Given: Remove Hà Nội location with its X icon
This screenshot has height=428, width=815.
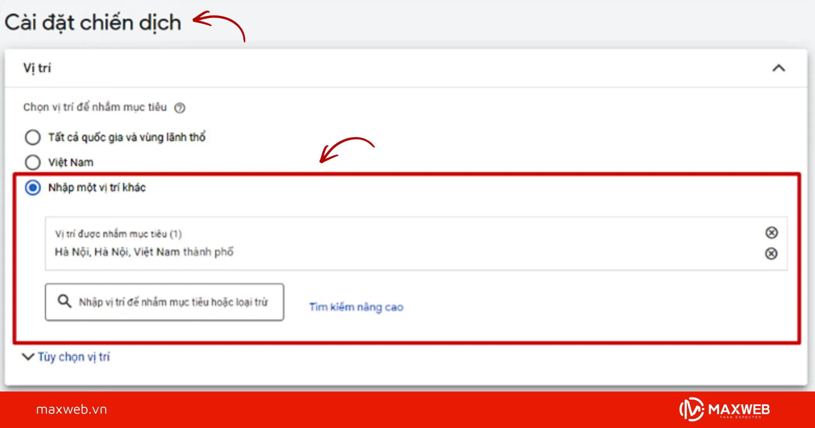Looking at the screenshot, I should [x=771, y=253].
